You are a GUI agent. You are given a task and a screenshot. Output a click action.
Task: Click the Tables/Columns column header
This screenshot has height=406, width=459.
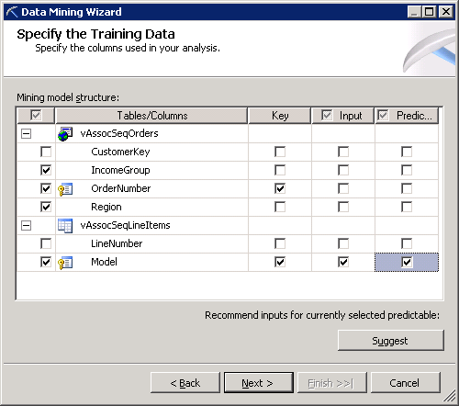pos(151,116)
